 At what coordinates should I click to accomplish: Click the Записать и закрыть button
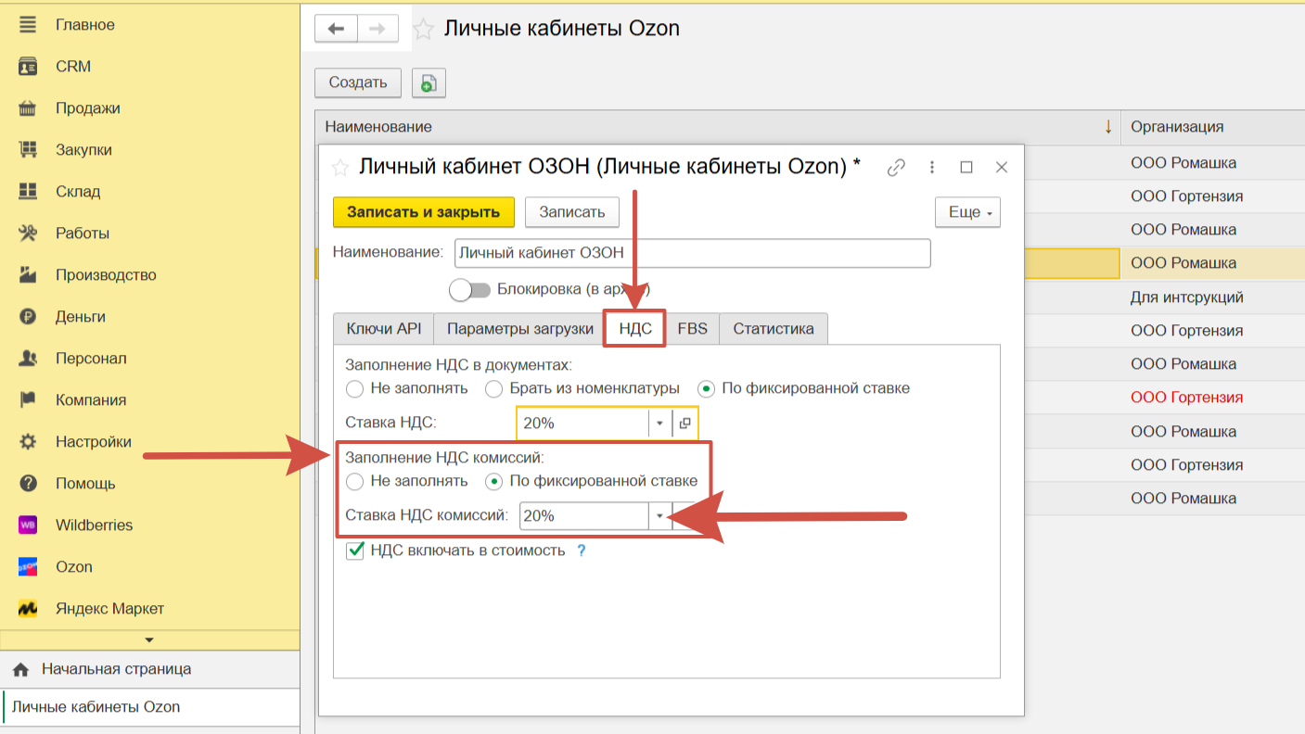click(x=423, y=212)
